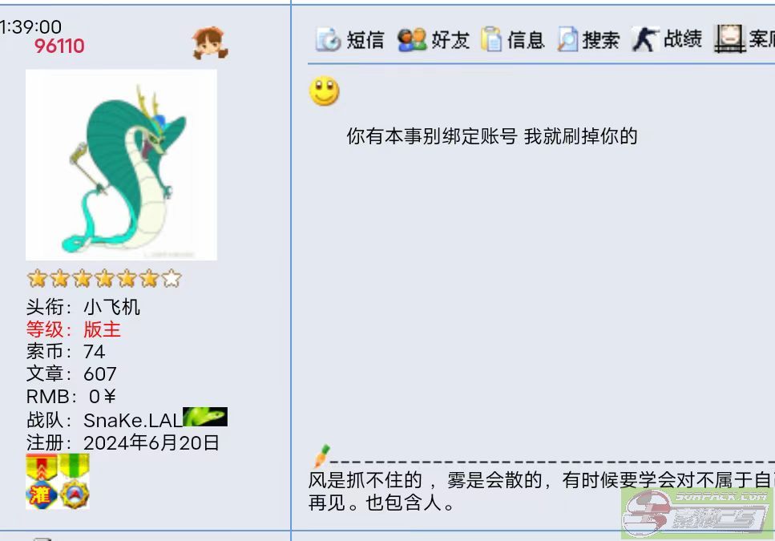Image resolution: width=775 pixels, height=541 pixels.
Task: Click the 信息 clipboard icon
Action: 491,39
